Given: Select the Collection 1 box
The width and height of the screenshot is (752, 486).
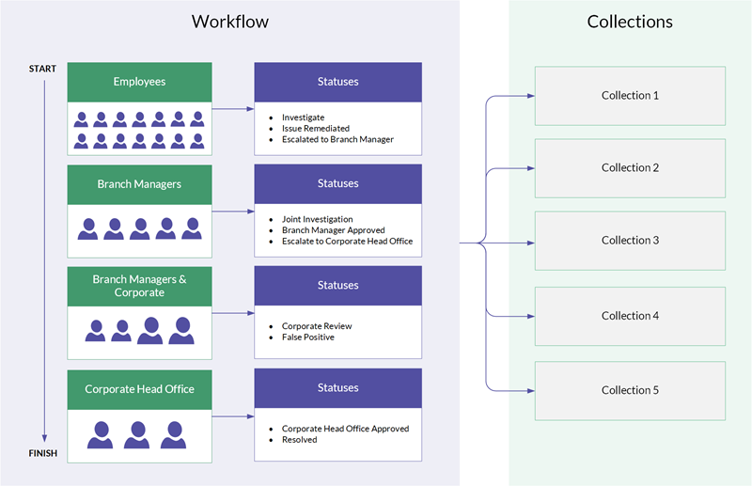Looking at the screenshot, I should [630, 96].
